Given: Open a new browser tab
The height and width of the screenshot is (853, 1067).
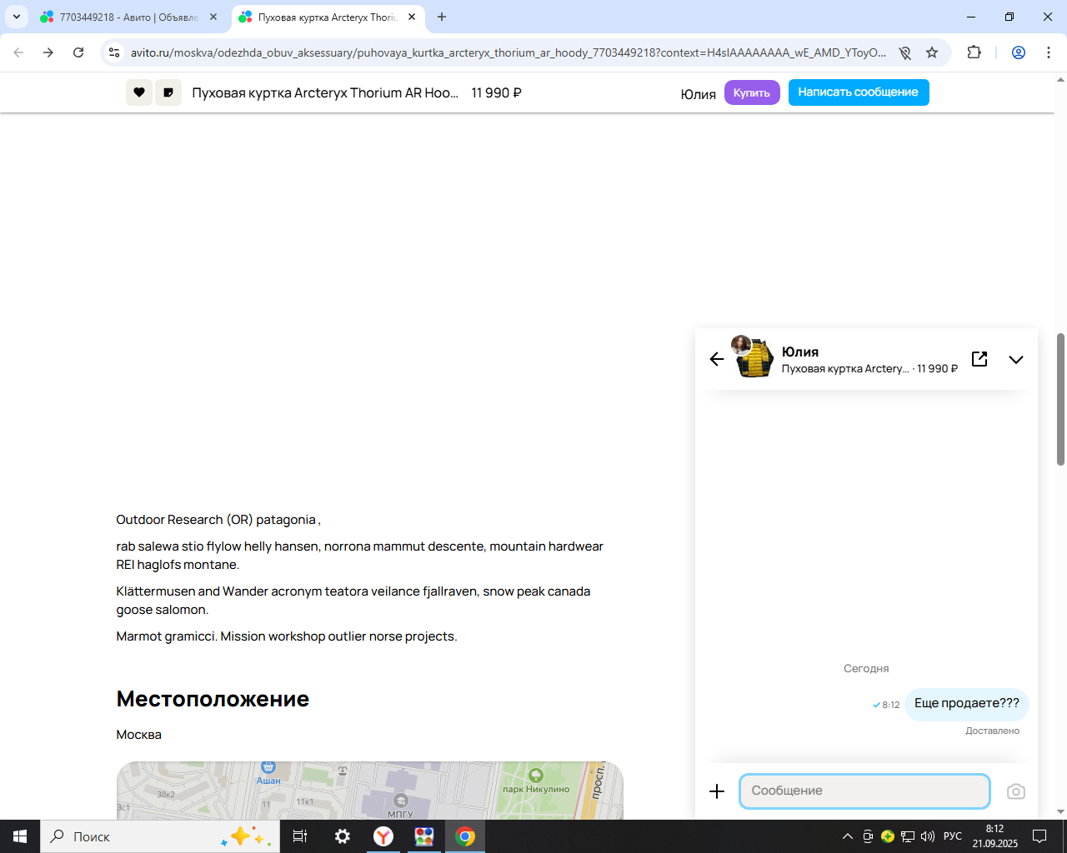Looking at the screenshot, I should click(x=442, y=17).
